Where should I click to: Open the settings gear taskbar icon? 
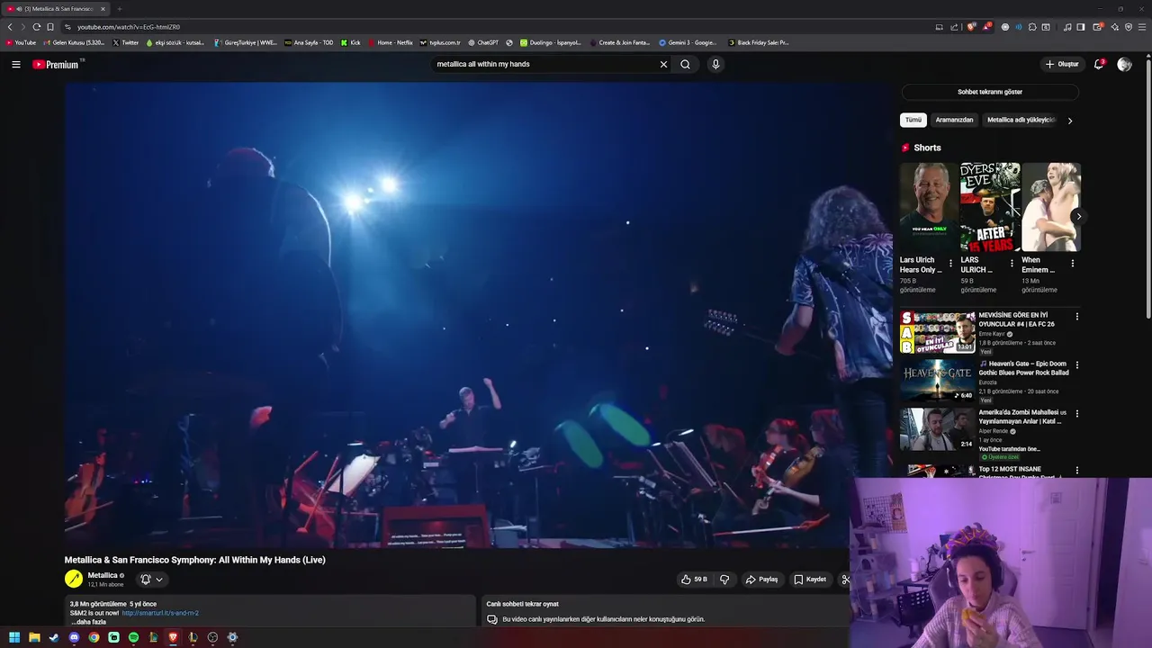(232, 637)
